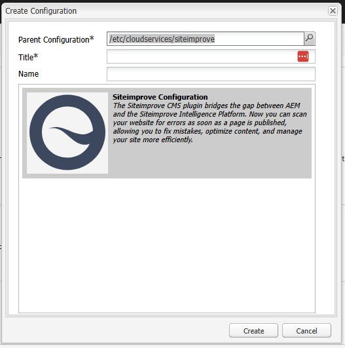Click the Siteimprove CMS plugin description text

coord(209,123)
